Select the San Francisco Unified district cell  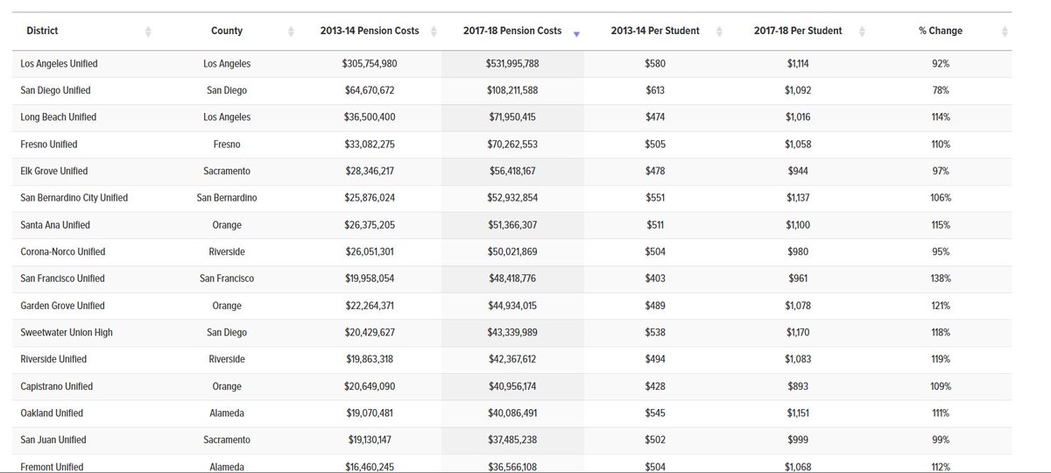[62, 279]
